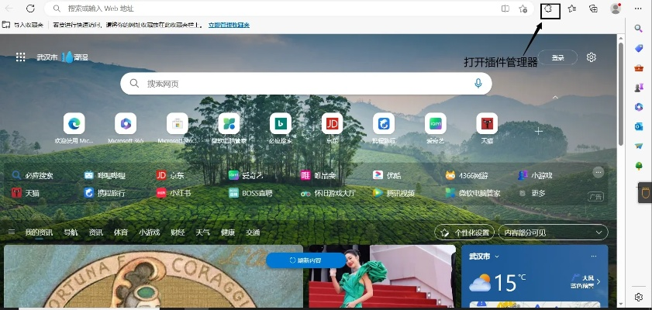Screen dimensions: 652x310
Task: Open the page settings gear beside 登录
Action: click(x=592, y=57)
